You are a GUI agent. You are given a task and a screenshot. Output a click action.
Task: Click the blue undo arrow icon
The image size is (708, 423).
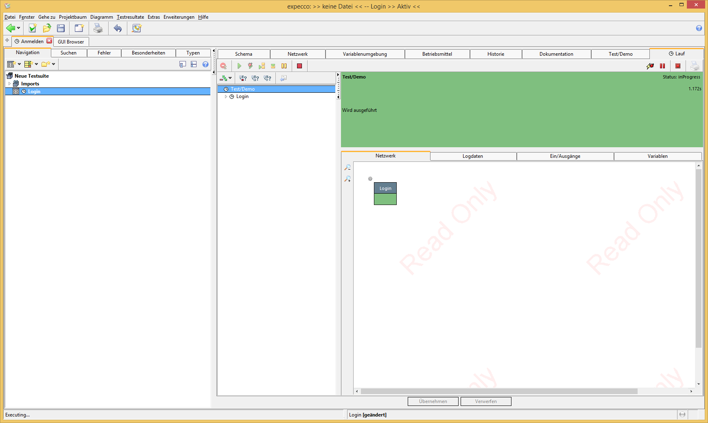pyautogui.click(x=118, y=28)
